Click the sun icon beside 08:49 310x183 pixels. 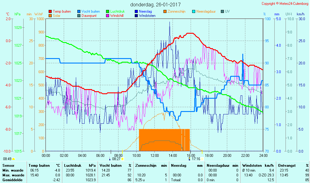(14, 159)
